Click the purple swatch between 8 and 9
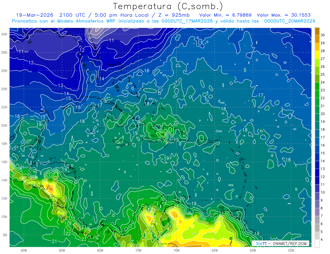330x254 pixels. (317, 204)
